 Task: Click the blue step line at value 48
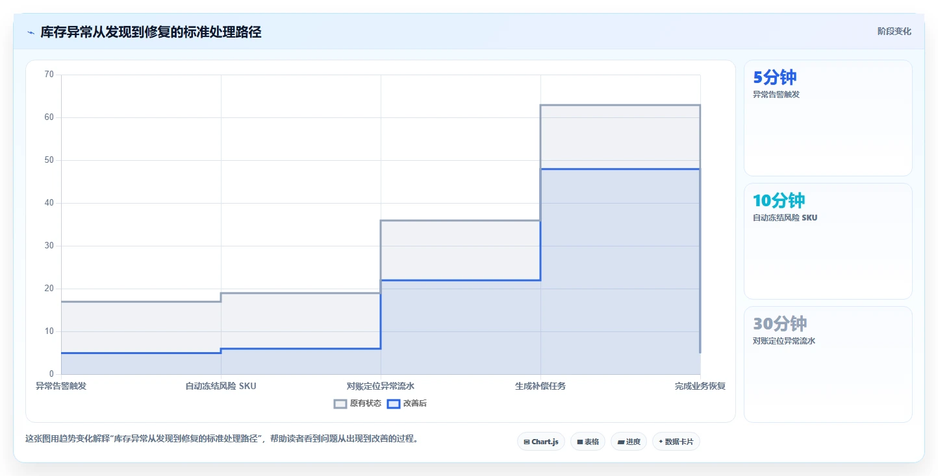(620, 169)
